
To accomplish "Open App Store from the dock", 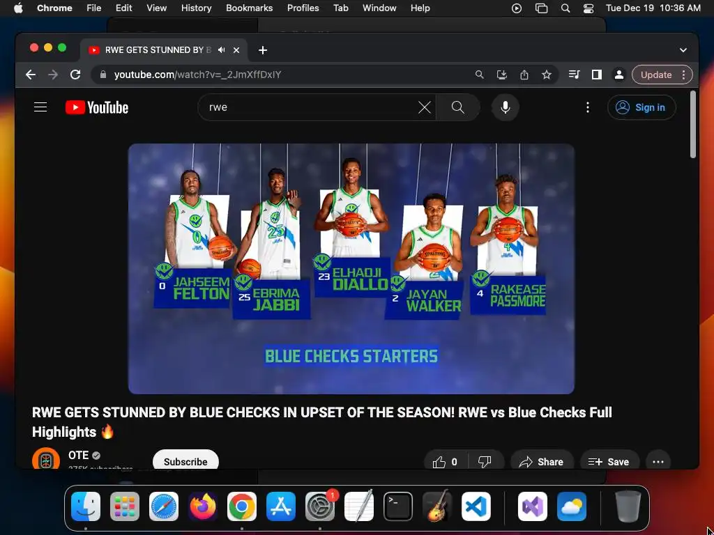I will tap(281, 506).
